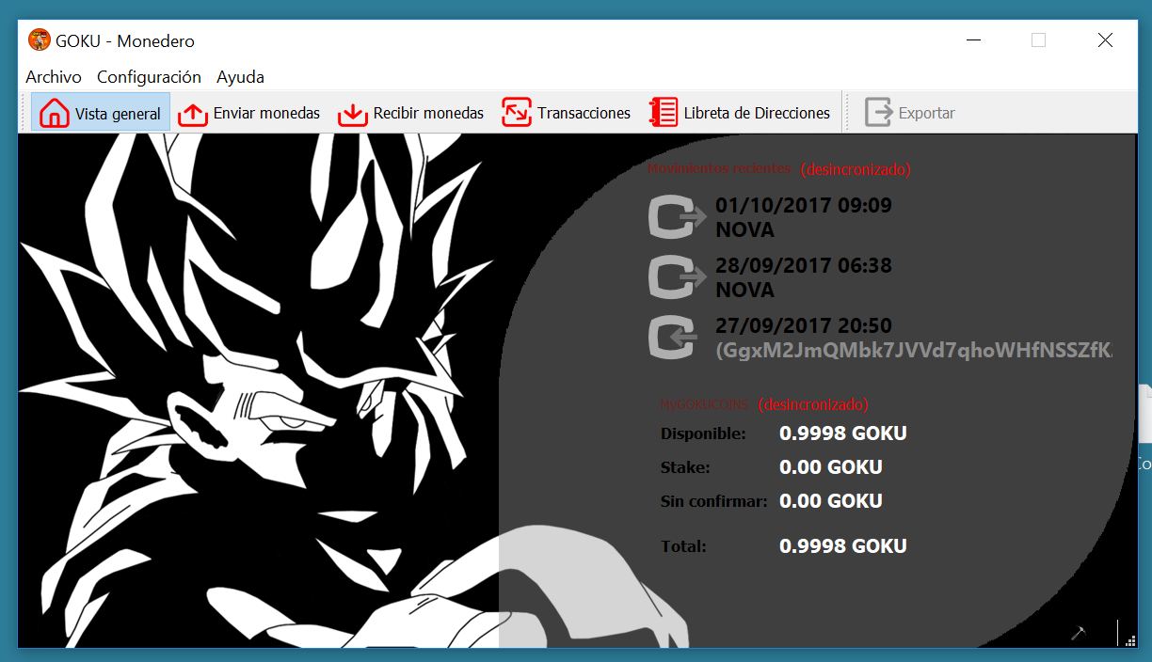Click the sent icon beside 28/09/2017 06:38
This screenshot has height=662, width=1152.
(678, 276)
